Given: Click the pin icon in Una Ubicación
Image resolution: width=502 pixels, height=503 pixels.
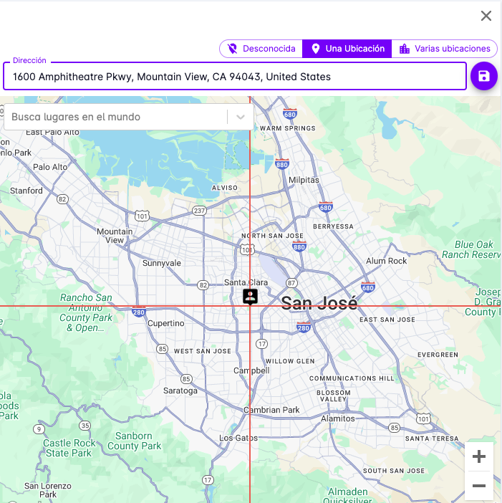Looking at the screenshot, I should coord(315,49).
